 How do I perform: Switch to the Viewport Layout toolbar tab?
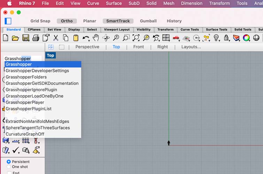[117, 30]
